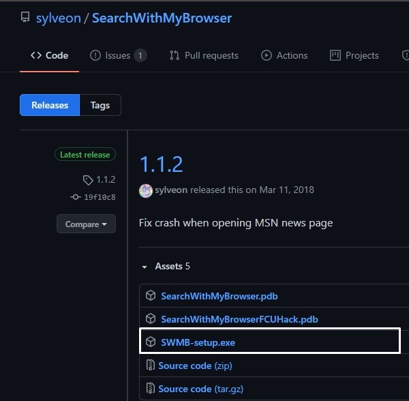Open the Issues tab
The height and width of the screenshot is (401, 409).
pyautogui.click(x=118, y=55)
